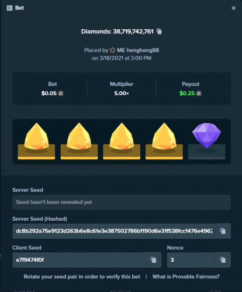
Task: Click the unrevealed Server Seed field
Action: [x=122, y=202]
